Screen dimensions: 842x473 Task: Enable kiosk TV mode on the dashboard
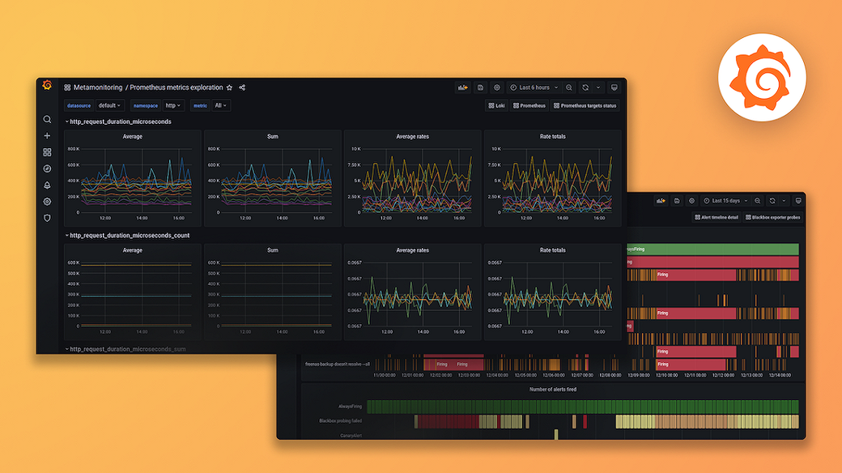[614, 87]
